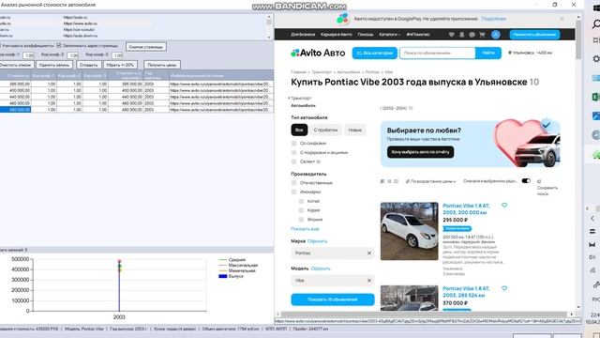Open Avito notifications bell icon
The width and height of the screenshot is (600, 338).
point(462,35)
